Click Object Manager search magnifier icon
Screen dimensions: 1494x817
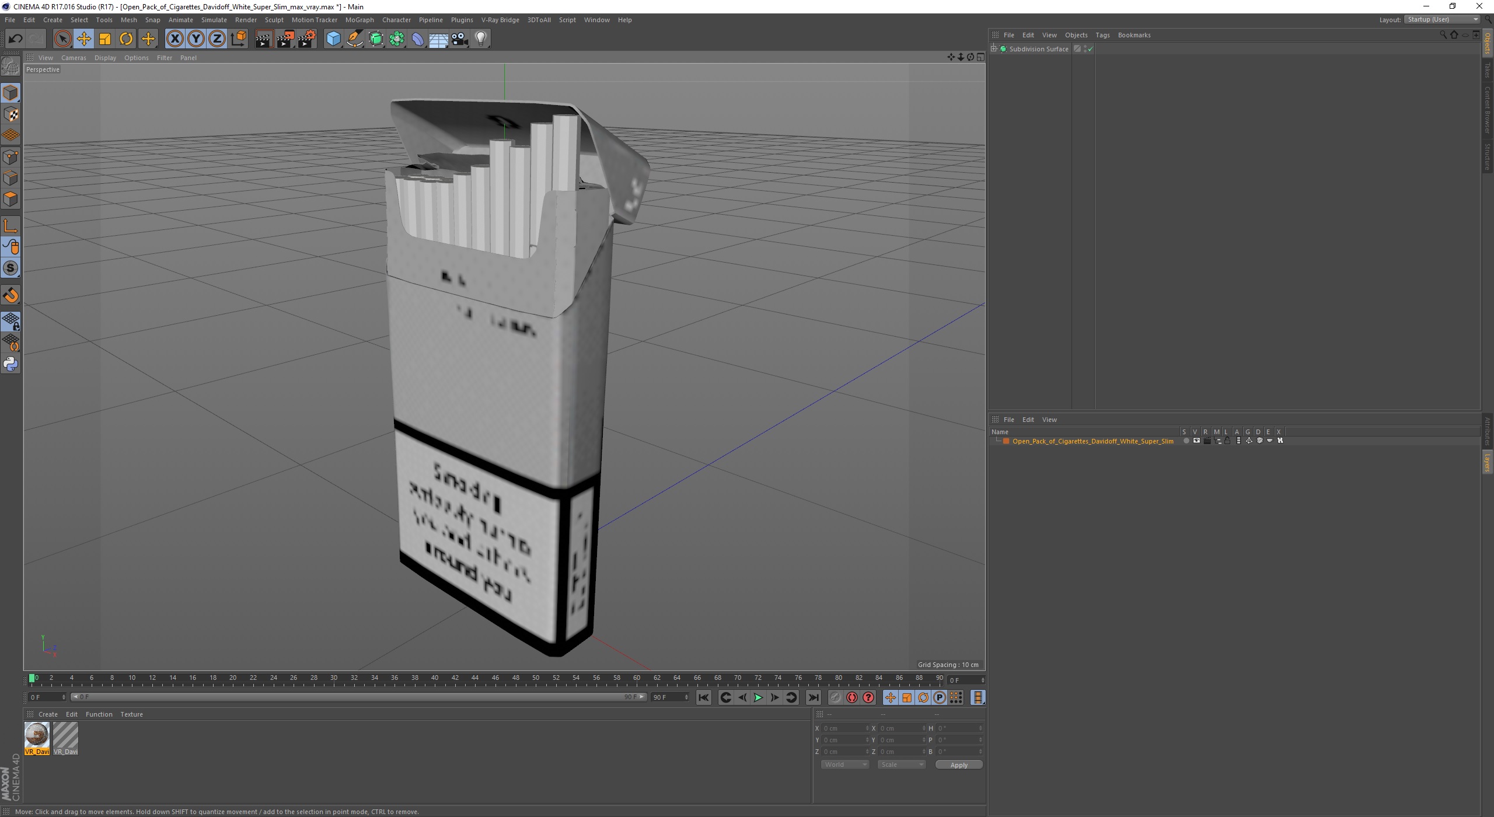1443,35
